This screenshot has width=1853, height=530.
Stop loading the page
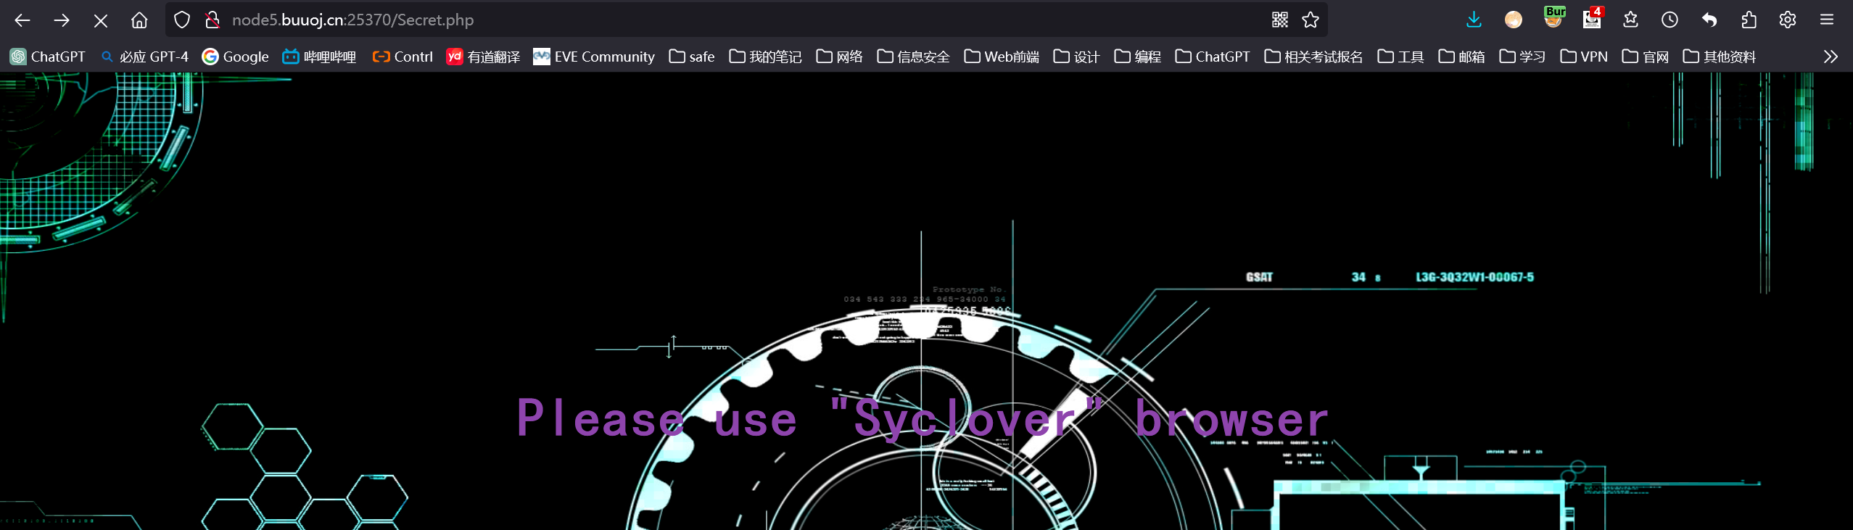101,20
